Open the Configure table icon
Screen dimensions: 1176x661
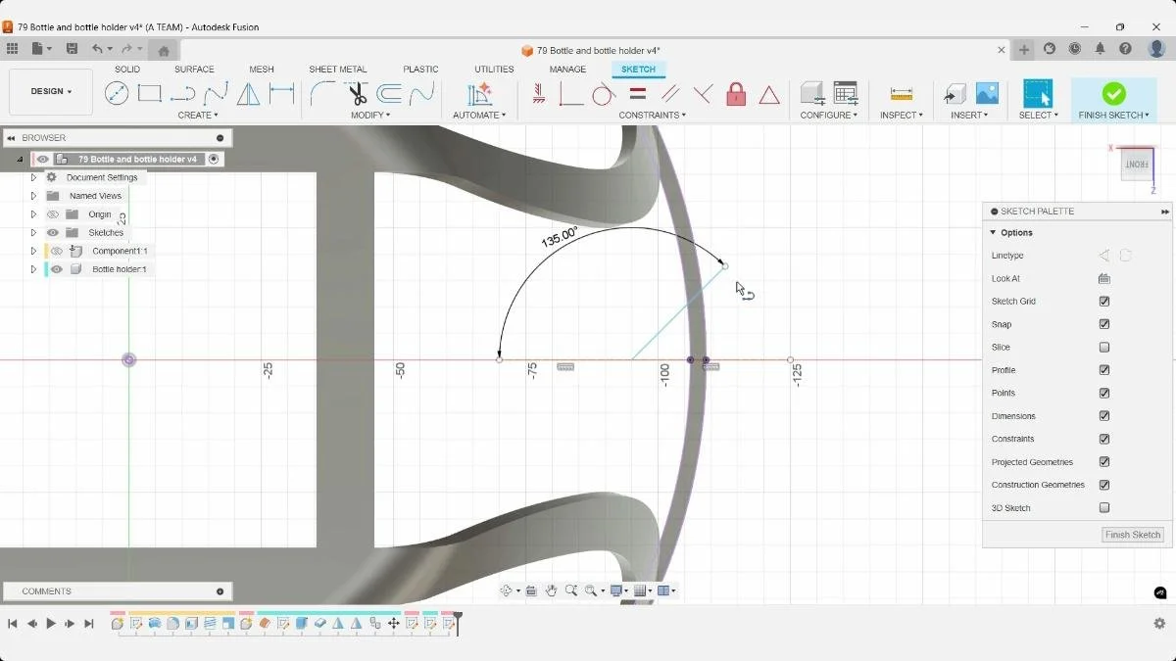[x=846, y=94]
